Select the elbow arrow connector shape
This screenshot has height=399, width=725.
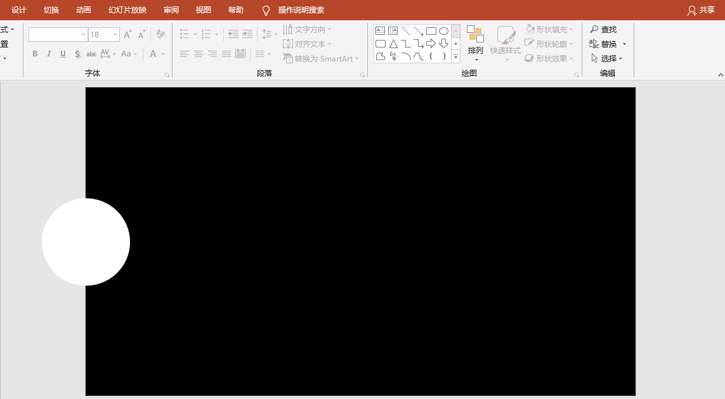[x=419, y=44]
